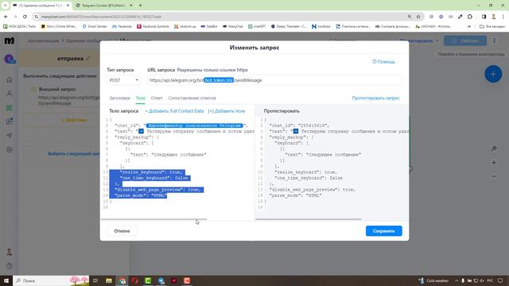Click the pencil icon beside отправка
The image size is (509, 286).
[x=88, y=58]
